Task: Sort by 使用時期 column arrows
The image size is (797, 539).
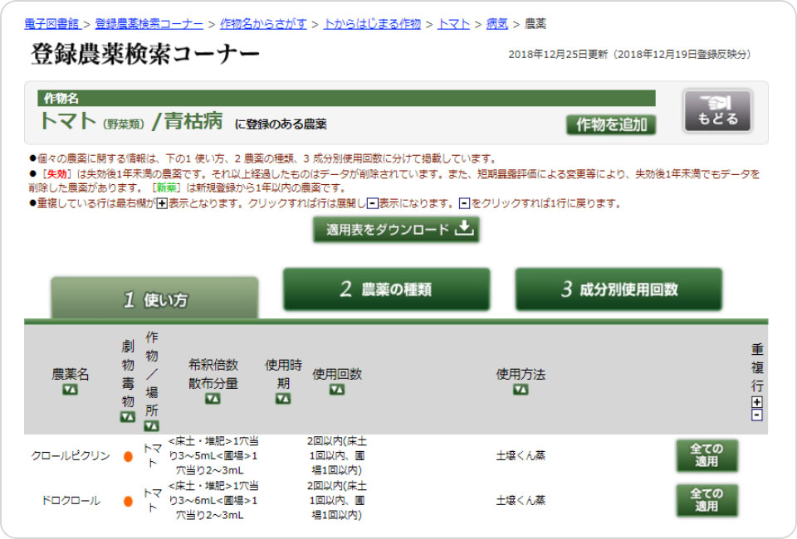Action: click(283, 399)
